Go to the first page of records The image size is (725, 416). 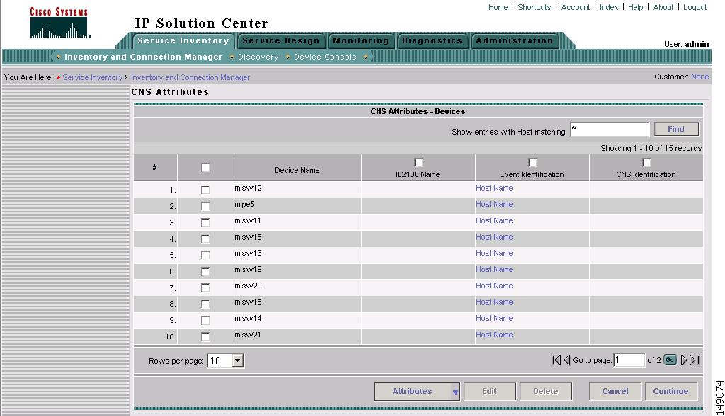pyautogui.click(x=556, y=360)
